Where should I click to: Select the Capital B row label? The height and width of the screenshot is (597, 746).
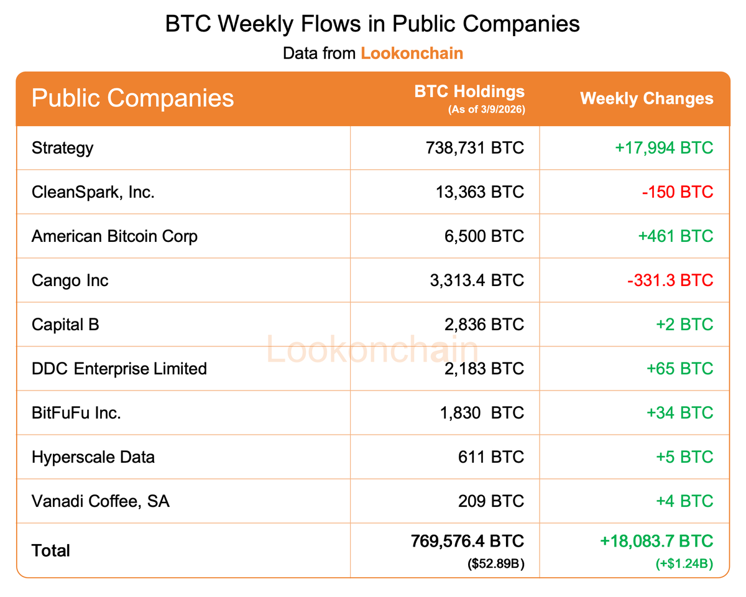[x=65, y=325]
